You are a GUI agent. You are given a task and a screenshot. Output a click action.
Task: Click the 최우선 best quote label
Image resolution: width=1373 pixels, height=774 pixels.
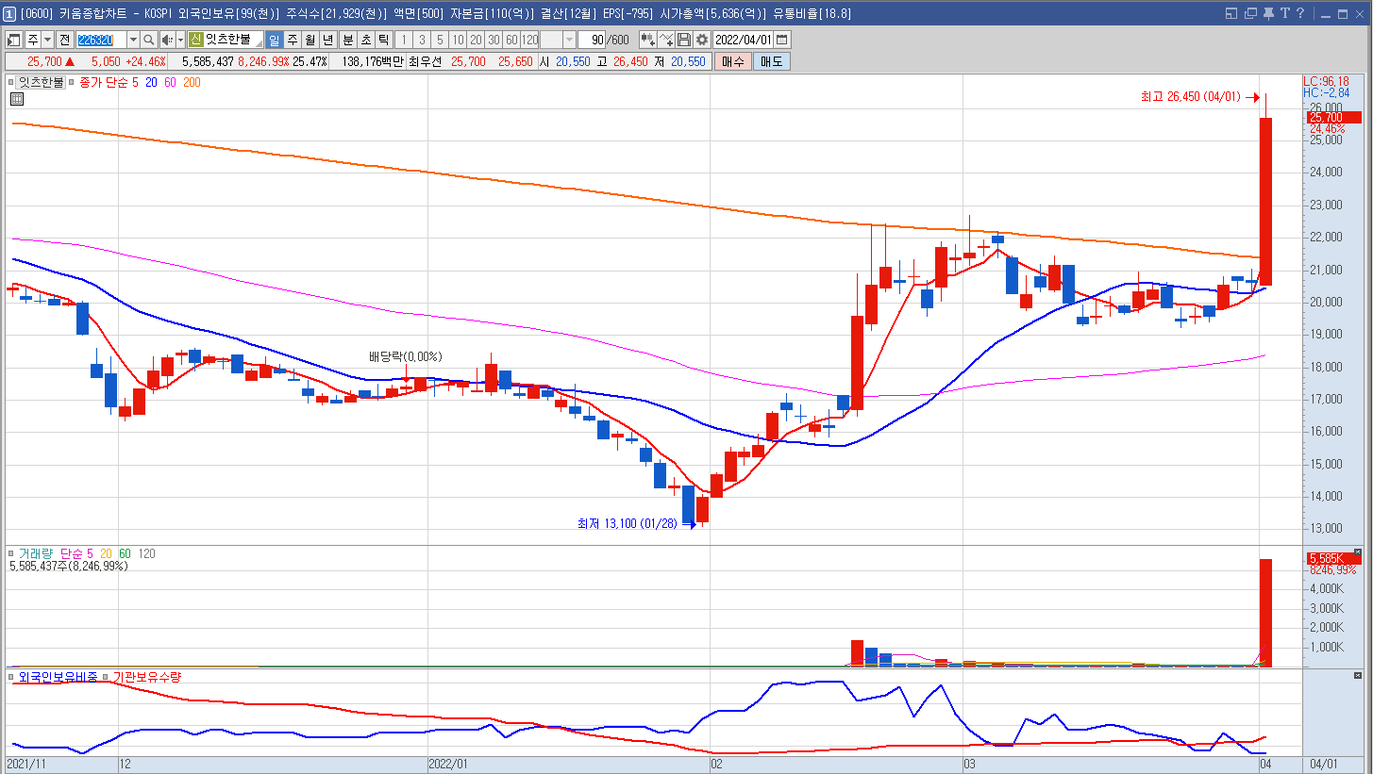[x=425, y=61]
